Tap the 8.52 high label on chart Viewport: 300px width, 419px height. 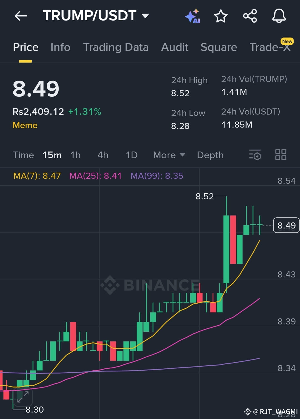tap(205, 196)
